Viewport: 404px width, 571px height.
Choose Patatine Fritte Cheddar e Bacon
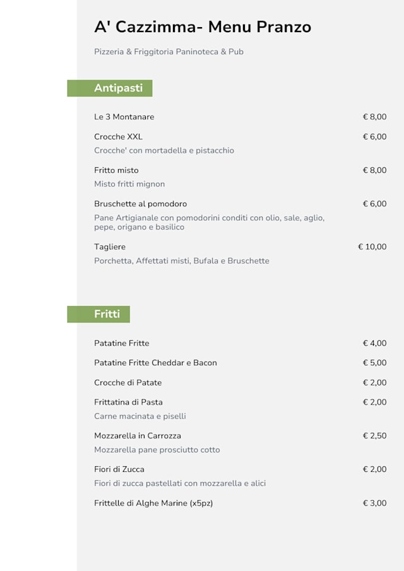(155, 363)
